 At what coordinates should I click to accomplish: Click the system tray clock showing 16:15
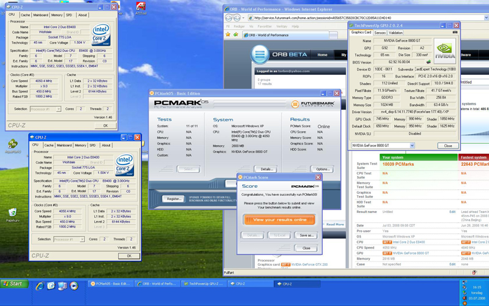[x=477, y=287]
